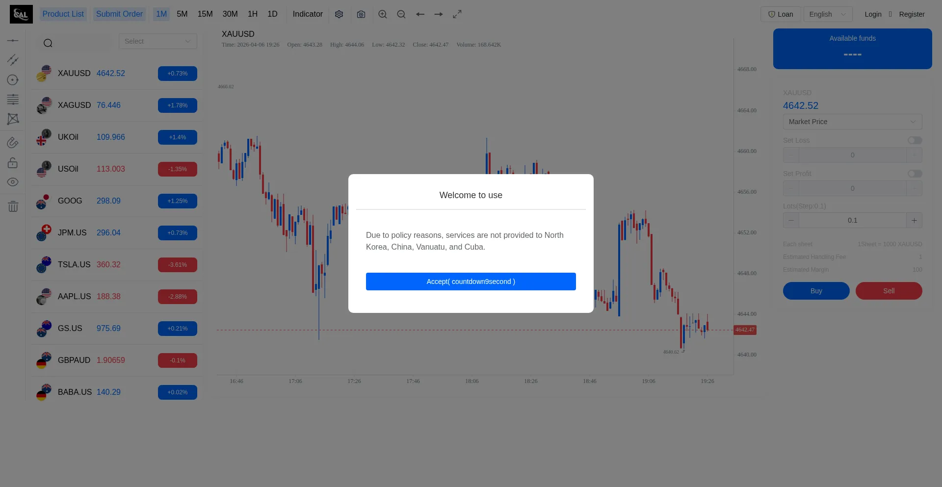Switch to 1H timeframe
The image size is (942, 487).
(253, 14)
